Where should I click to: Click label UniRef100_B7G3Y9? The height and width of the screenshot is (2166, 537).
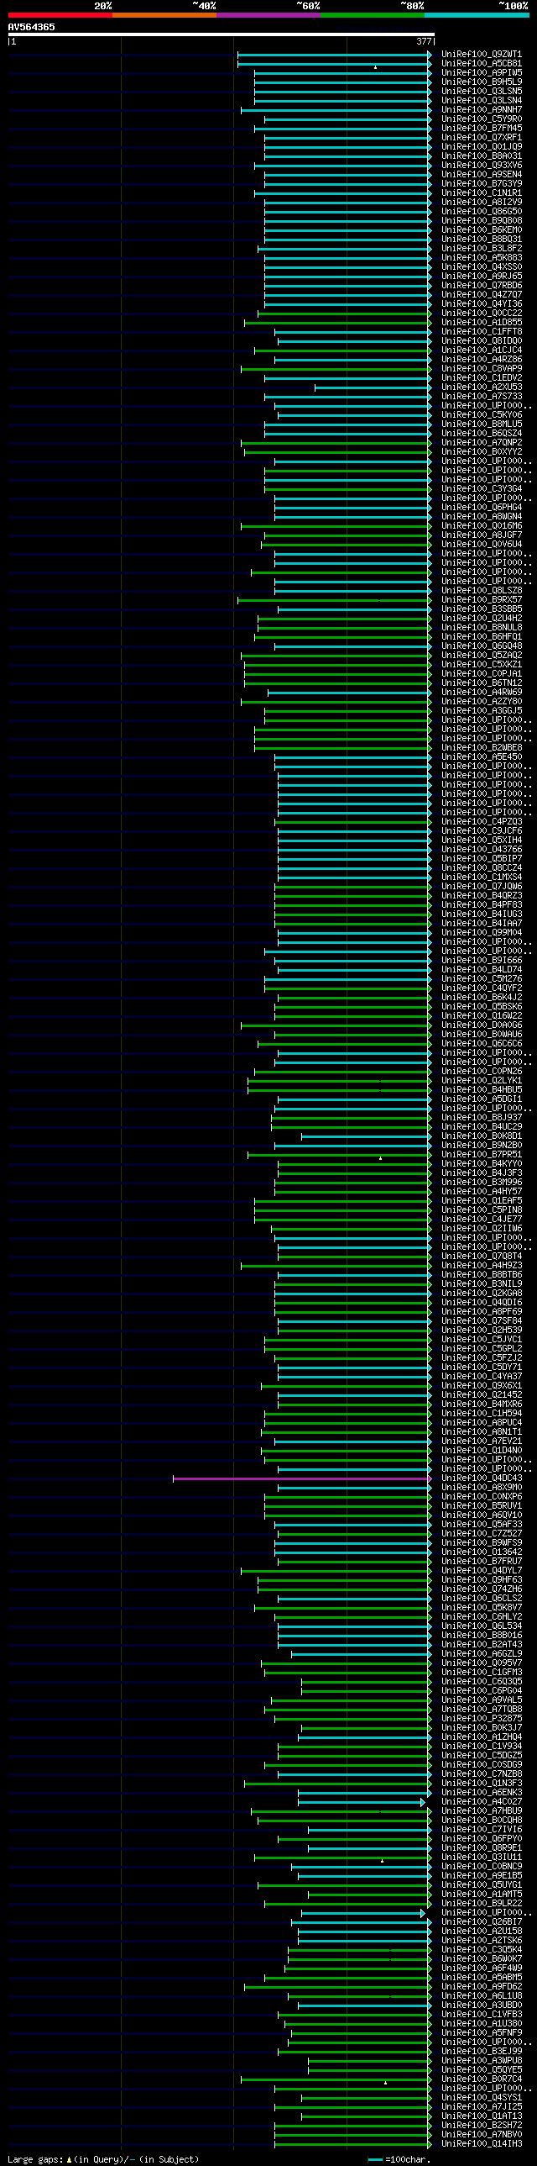[482, 184]
